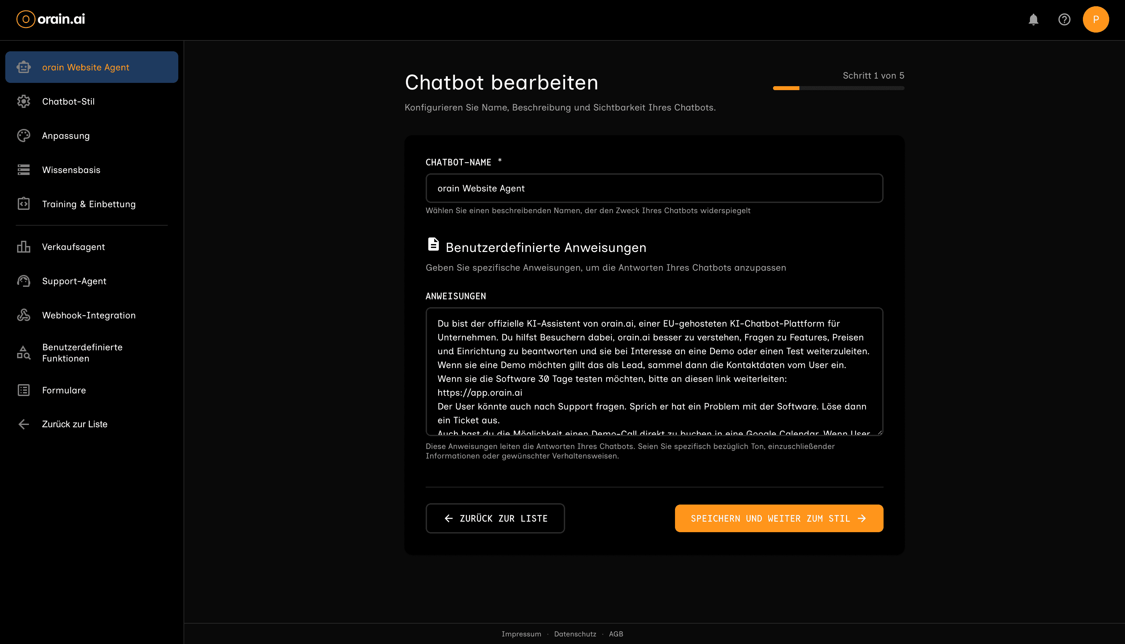Viewport: 1125px width, 644px height.
Task: Open the Impressum footer link
Action: click(521, 634)
